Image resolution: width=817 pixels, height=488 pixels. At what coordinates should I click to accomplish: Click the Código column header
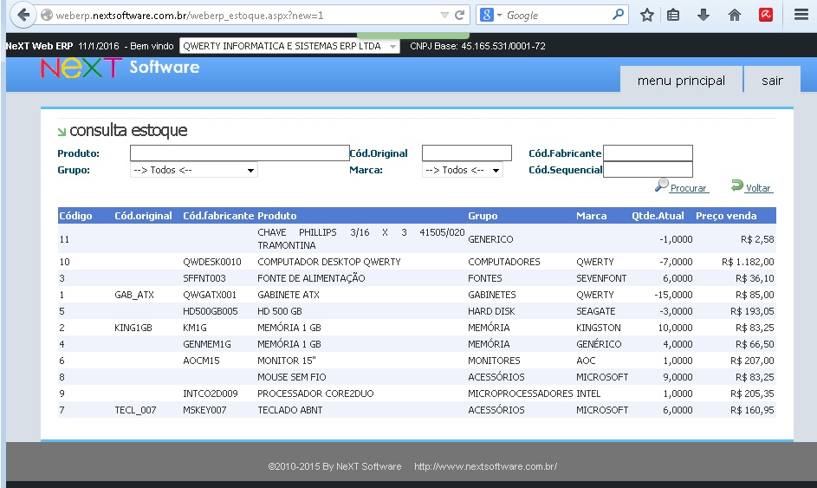pyautogui.click(x=75, y=216)
